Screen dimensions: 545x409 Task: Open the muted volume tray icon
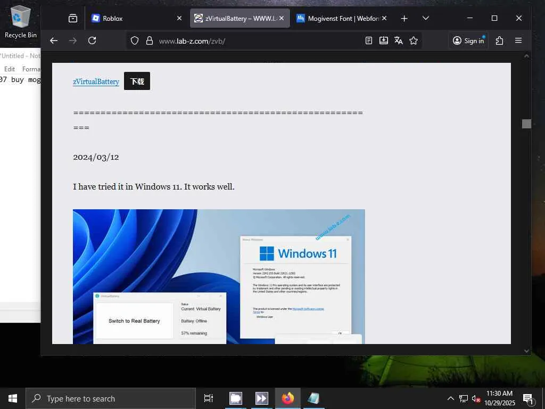pos(476,398)
